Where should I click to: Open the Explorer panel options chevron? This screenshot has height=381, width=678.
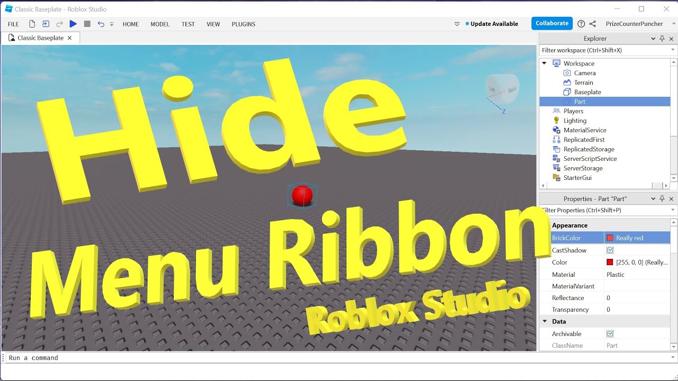(x=653, y=39)
